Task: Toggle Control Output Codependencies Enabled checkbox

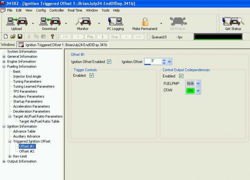Action: coord(181,76)
